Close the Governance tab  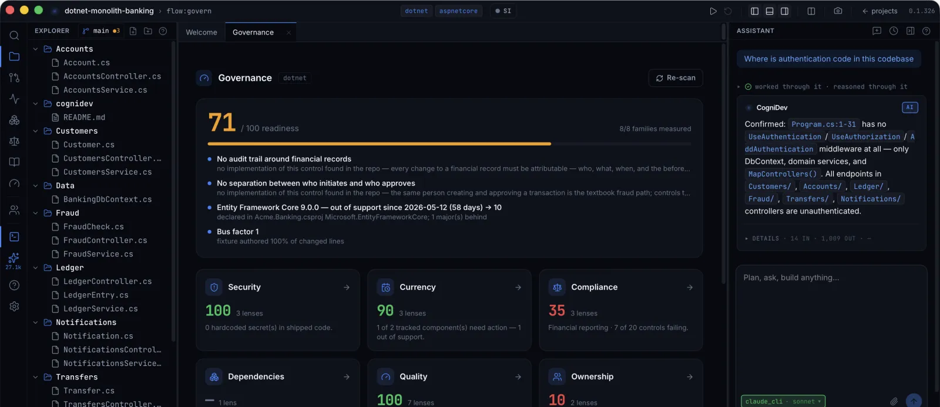click(x=288, y=33)
